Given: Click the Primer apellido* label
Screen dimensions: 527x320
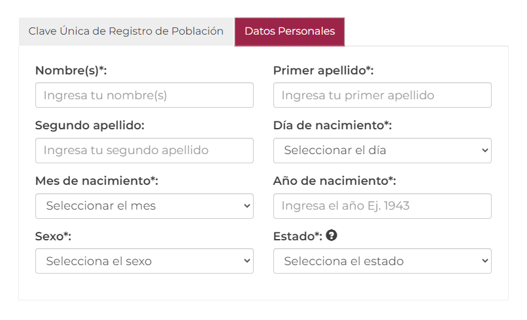Looking at the screenshot, I should tap(323, 71).
